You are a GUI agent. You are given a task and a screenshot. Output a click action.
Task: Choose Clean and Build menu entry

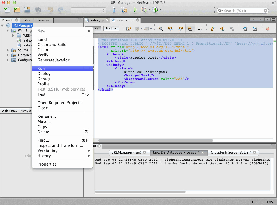coord(52,45)
